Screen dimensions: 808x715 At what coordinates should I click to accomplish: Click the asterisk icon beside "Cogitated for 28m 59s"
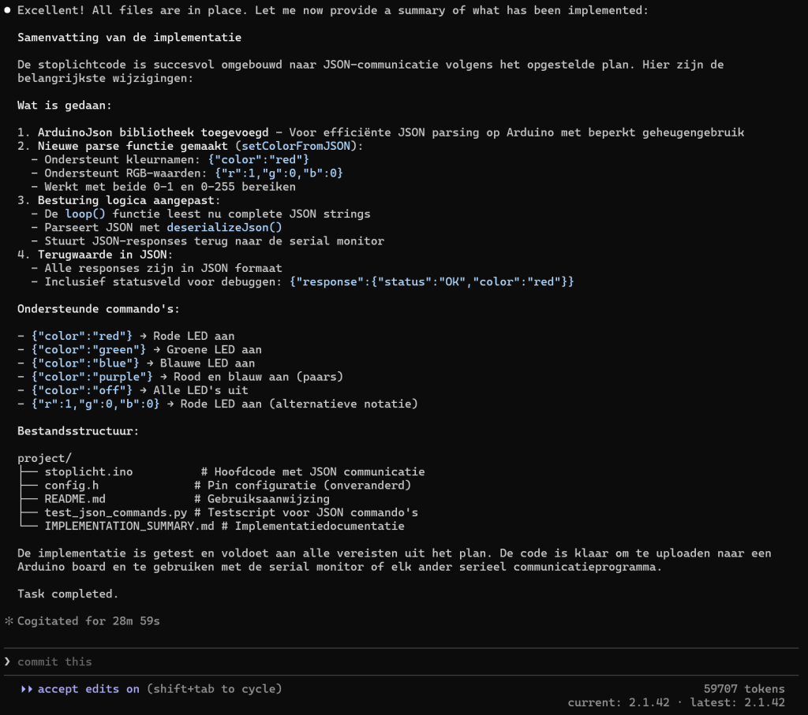click(8, 621)
